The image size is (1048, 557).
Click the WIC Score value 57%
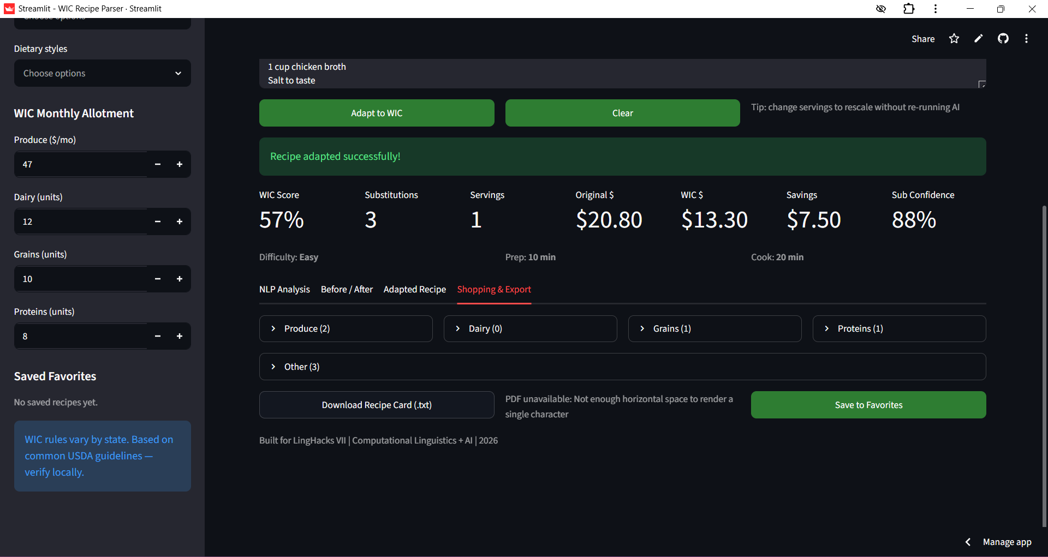282,220
